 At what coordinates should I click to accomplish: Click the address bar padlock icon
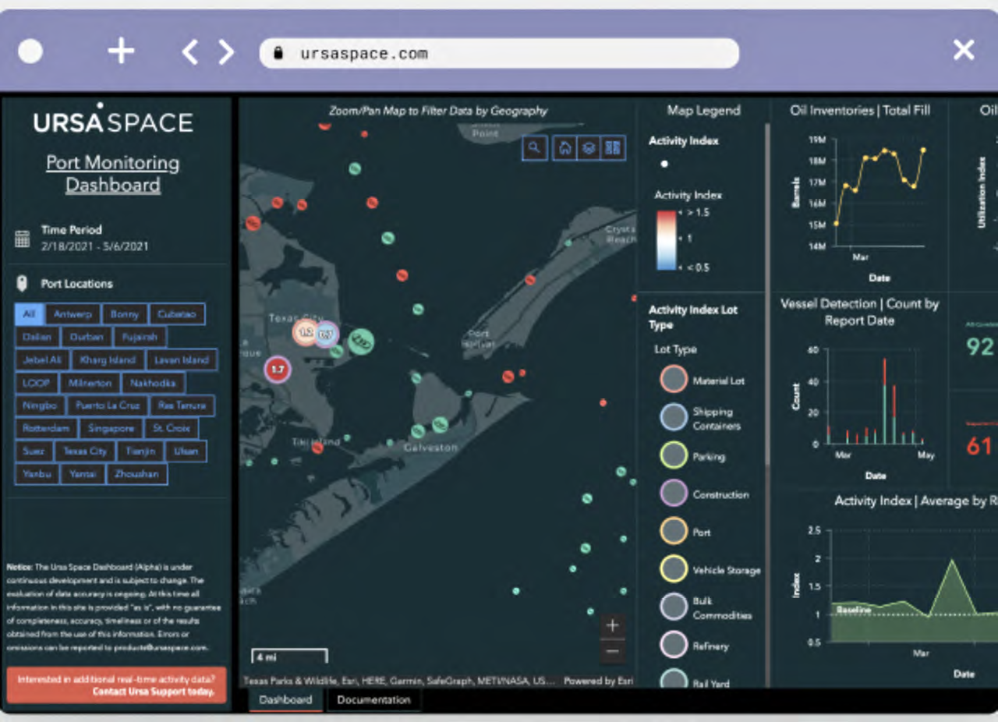[x=277, y=53]
